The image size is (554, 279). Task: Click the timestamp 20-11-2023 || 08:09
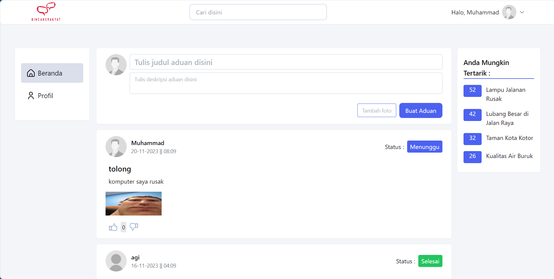(154, 151)
